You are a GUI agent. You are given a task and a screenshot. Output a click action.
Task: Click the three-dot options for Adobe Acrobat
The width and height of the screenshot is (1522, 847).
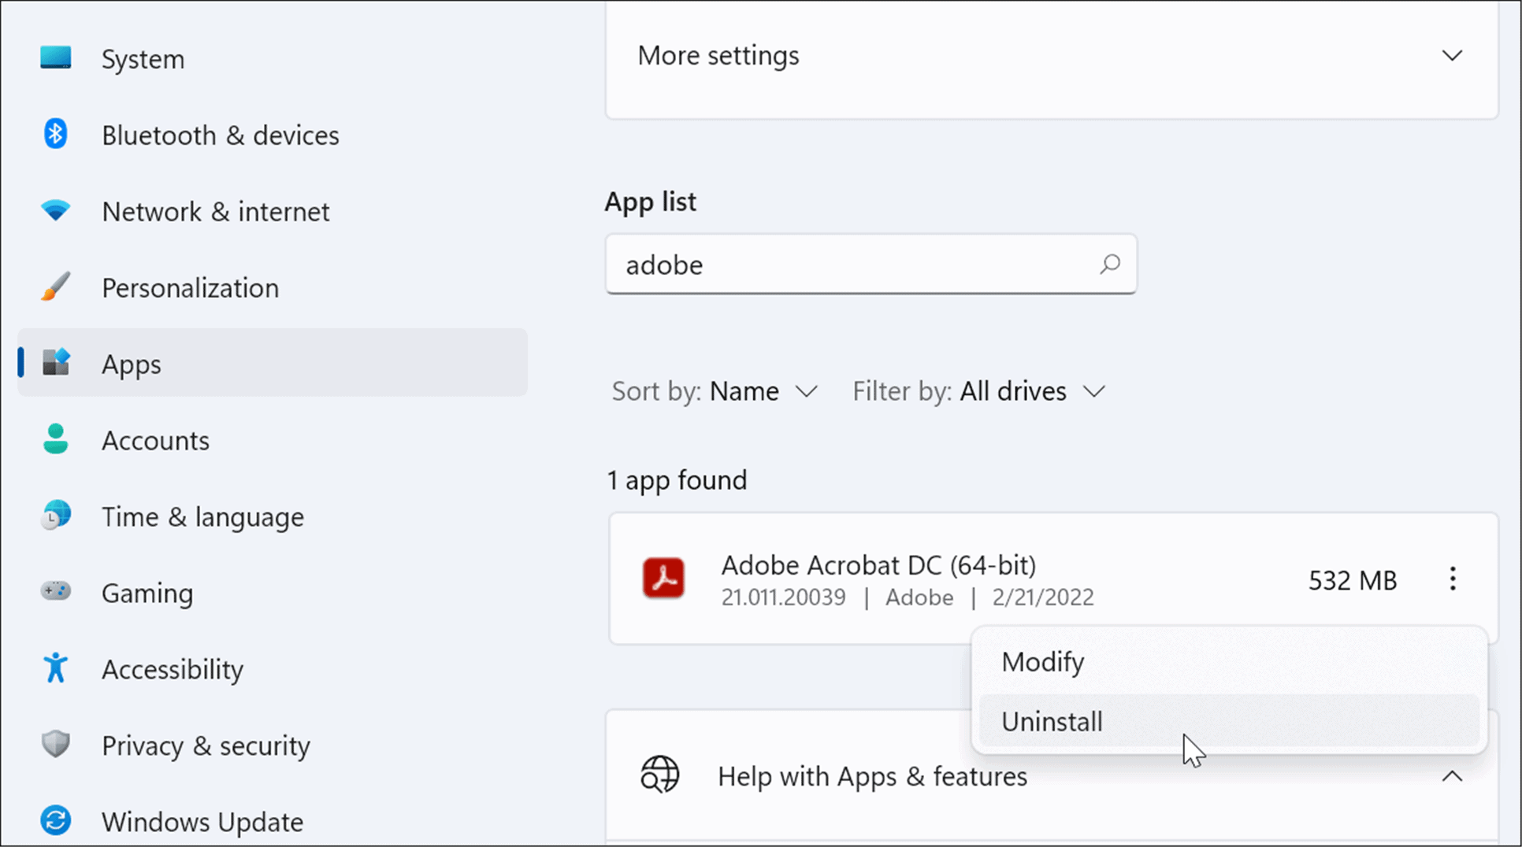[1453, 579]
